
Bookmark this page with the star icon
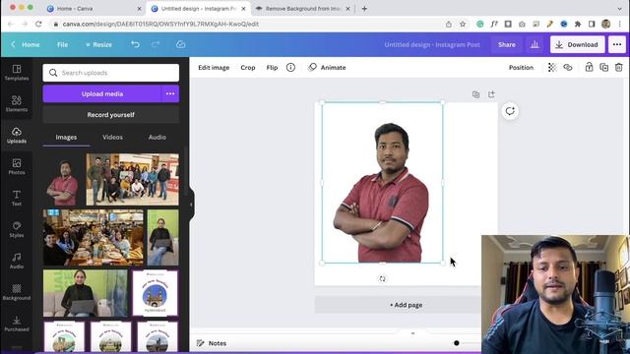[x=463, y=24]
